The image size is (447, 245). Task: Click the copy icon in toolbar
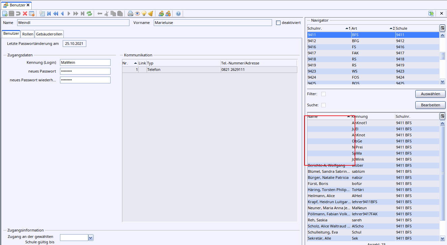[x=113, y=13]
